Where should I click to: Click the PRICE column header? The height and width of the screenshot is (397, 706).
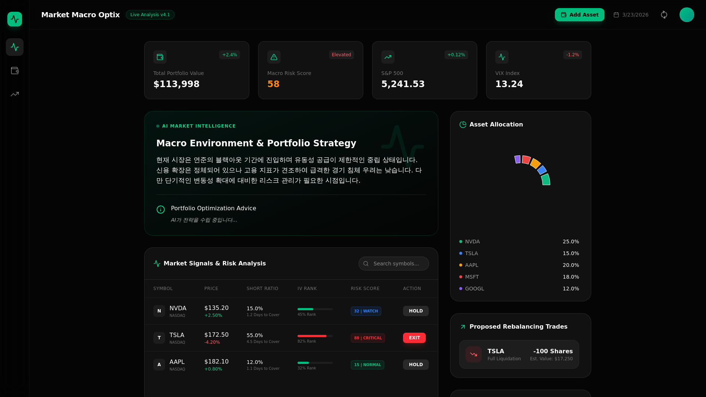pyautogui.click(x=211, y=289)
